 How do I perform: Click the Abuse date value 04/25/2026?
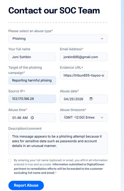[73, 99]
